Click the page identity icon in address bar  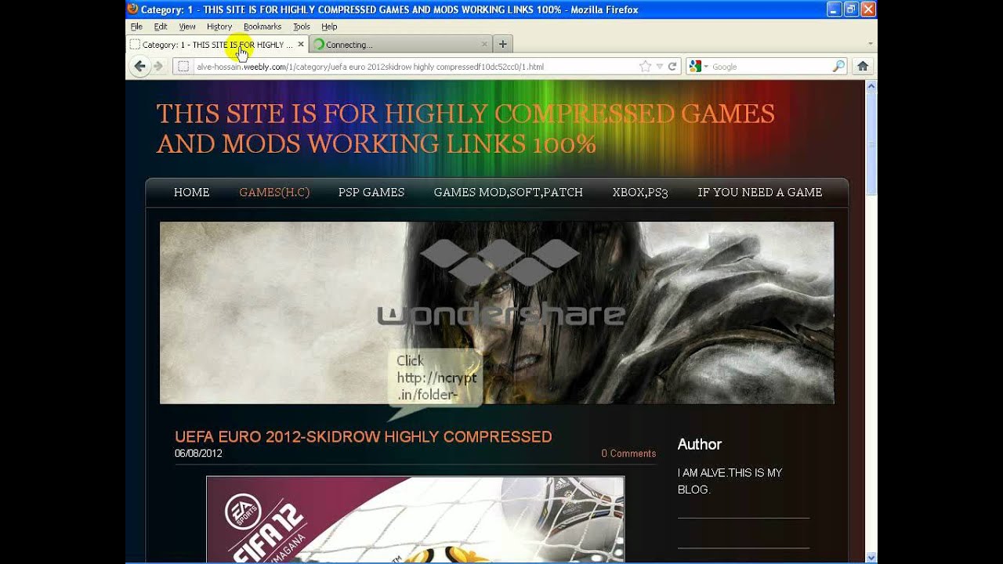coord(183,67)
